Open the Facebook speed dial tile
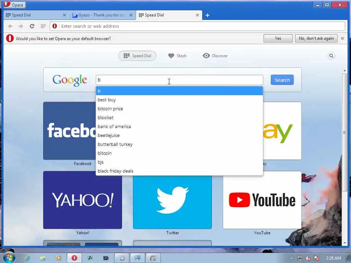 coord(70,131)
